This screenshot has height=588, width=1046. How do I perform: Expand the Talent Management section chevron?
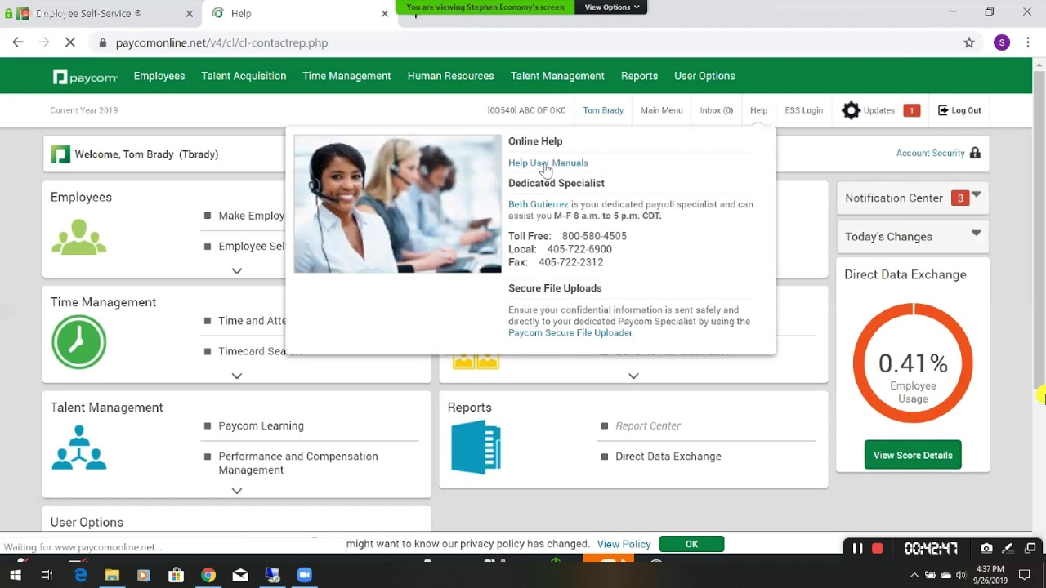(236, 491)
